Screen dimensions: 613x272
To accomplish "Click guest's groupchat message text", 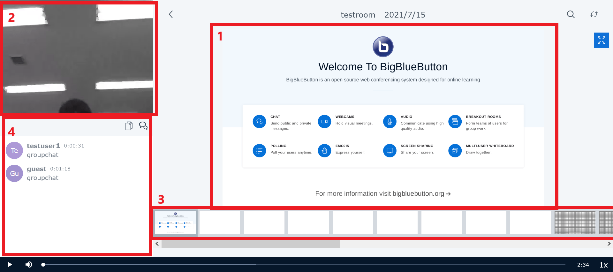I will [x=42, y=178].
